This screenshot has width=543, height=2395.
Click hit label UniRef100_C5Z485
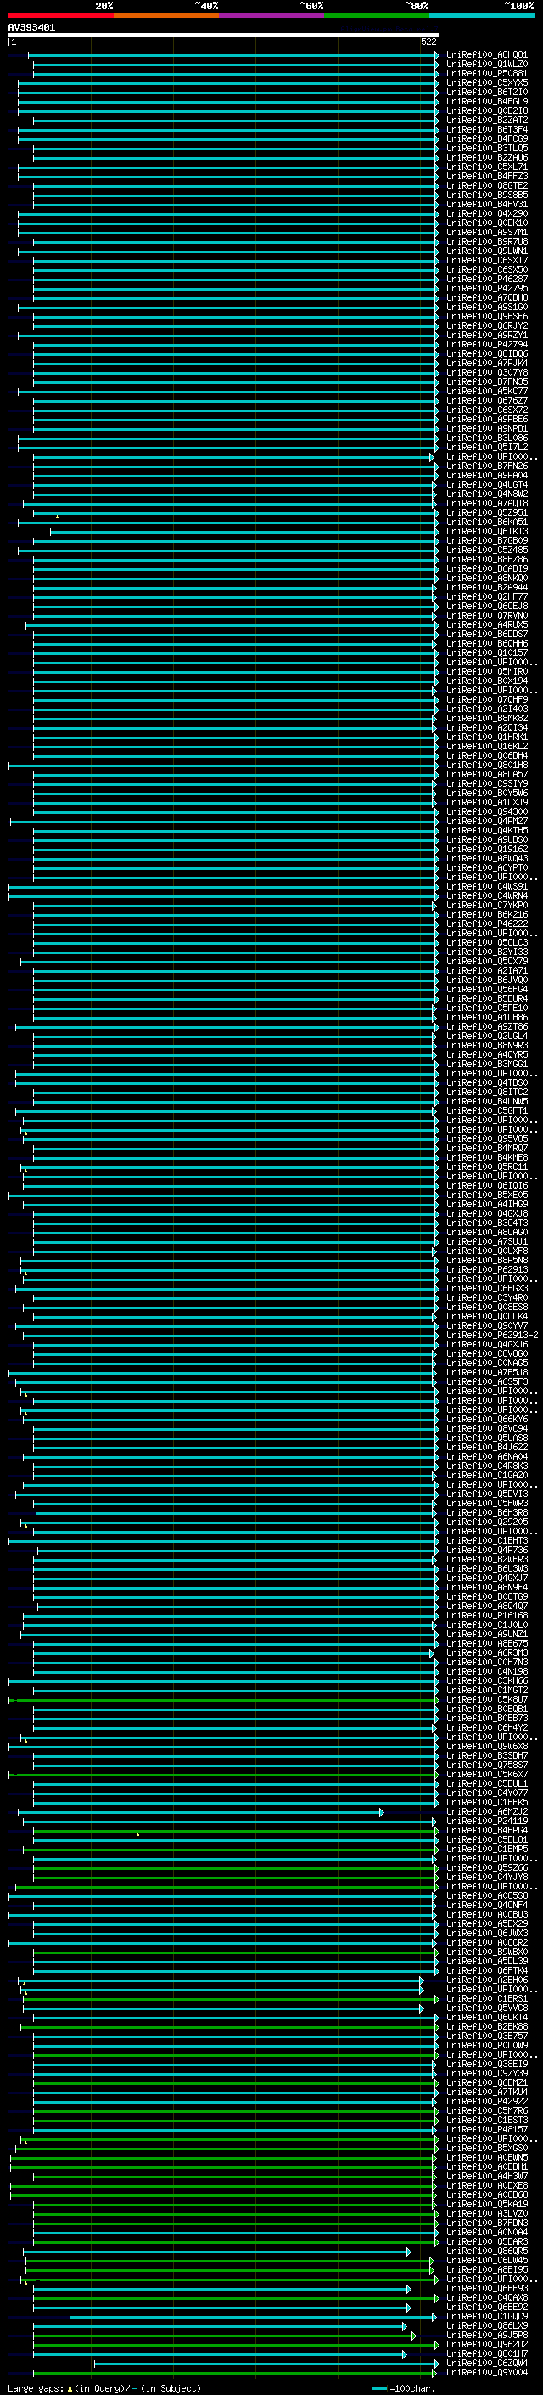tap(487, 550)
